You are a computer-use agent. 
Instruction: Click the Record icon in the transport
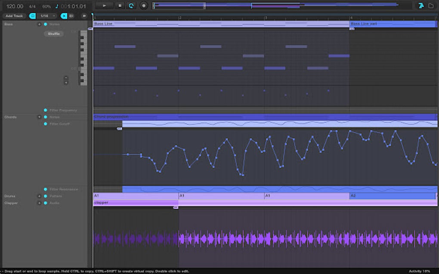(143, 6)
